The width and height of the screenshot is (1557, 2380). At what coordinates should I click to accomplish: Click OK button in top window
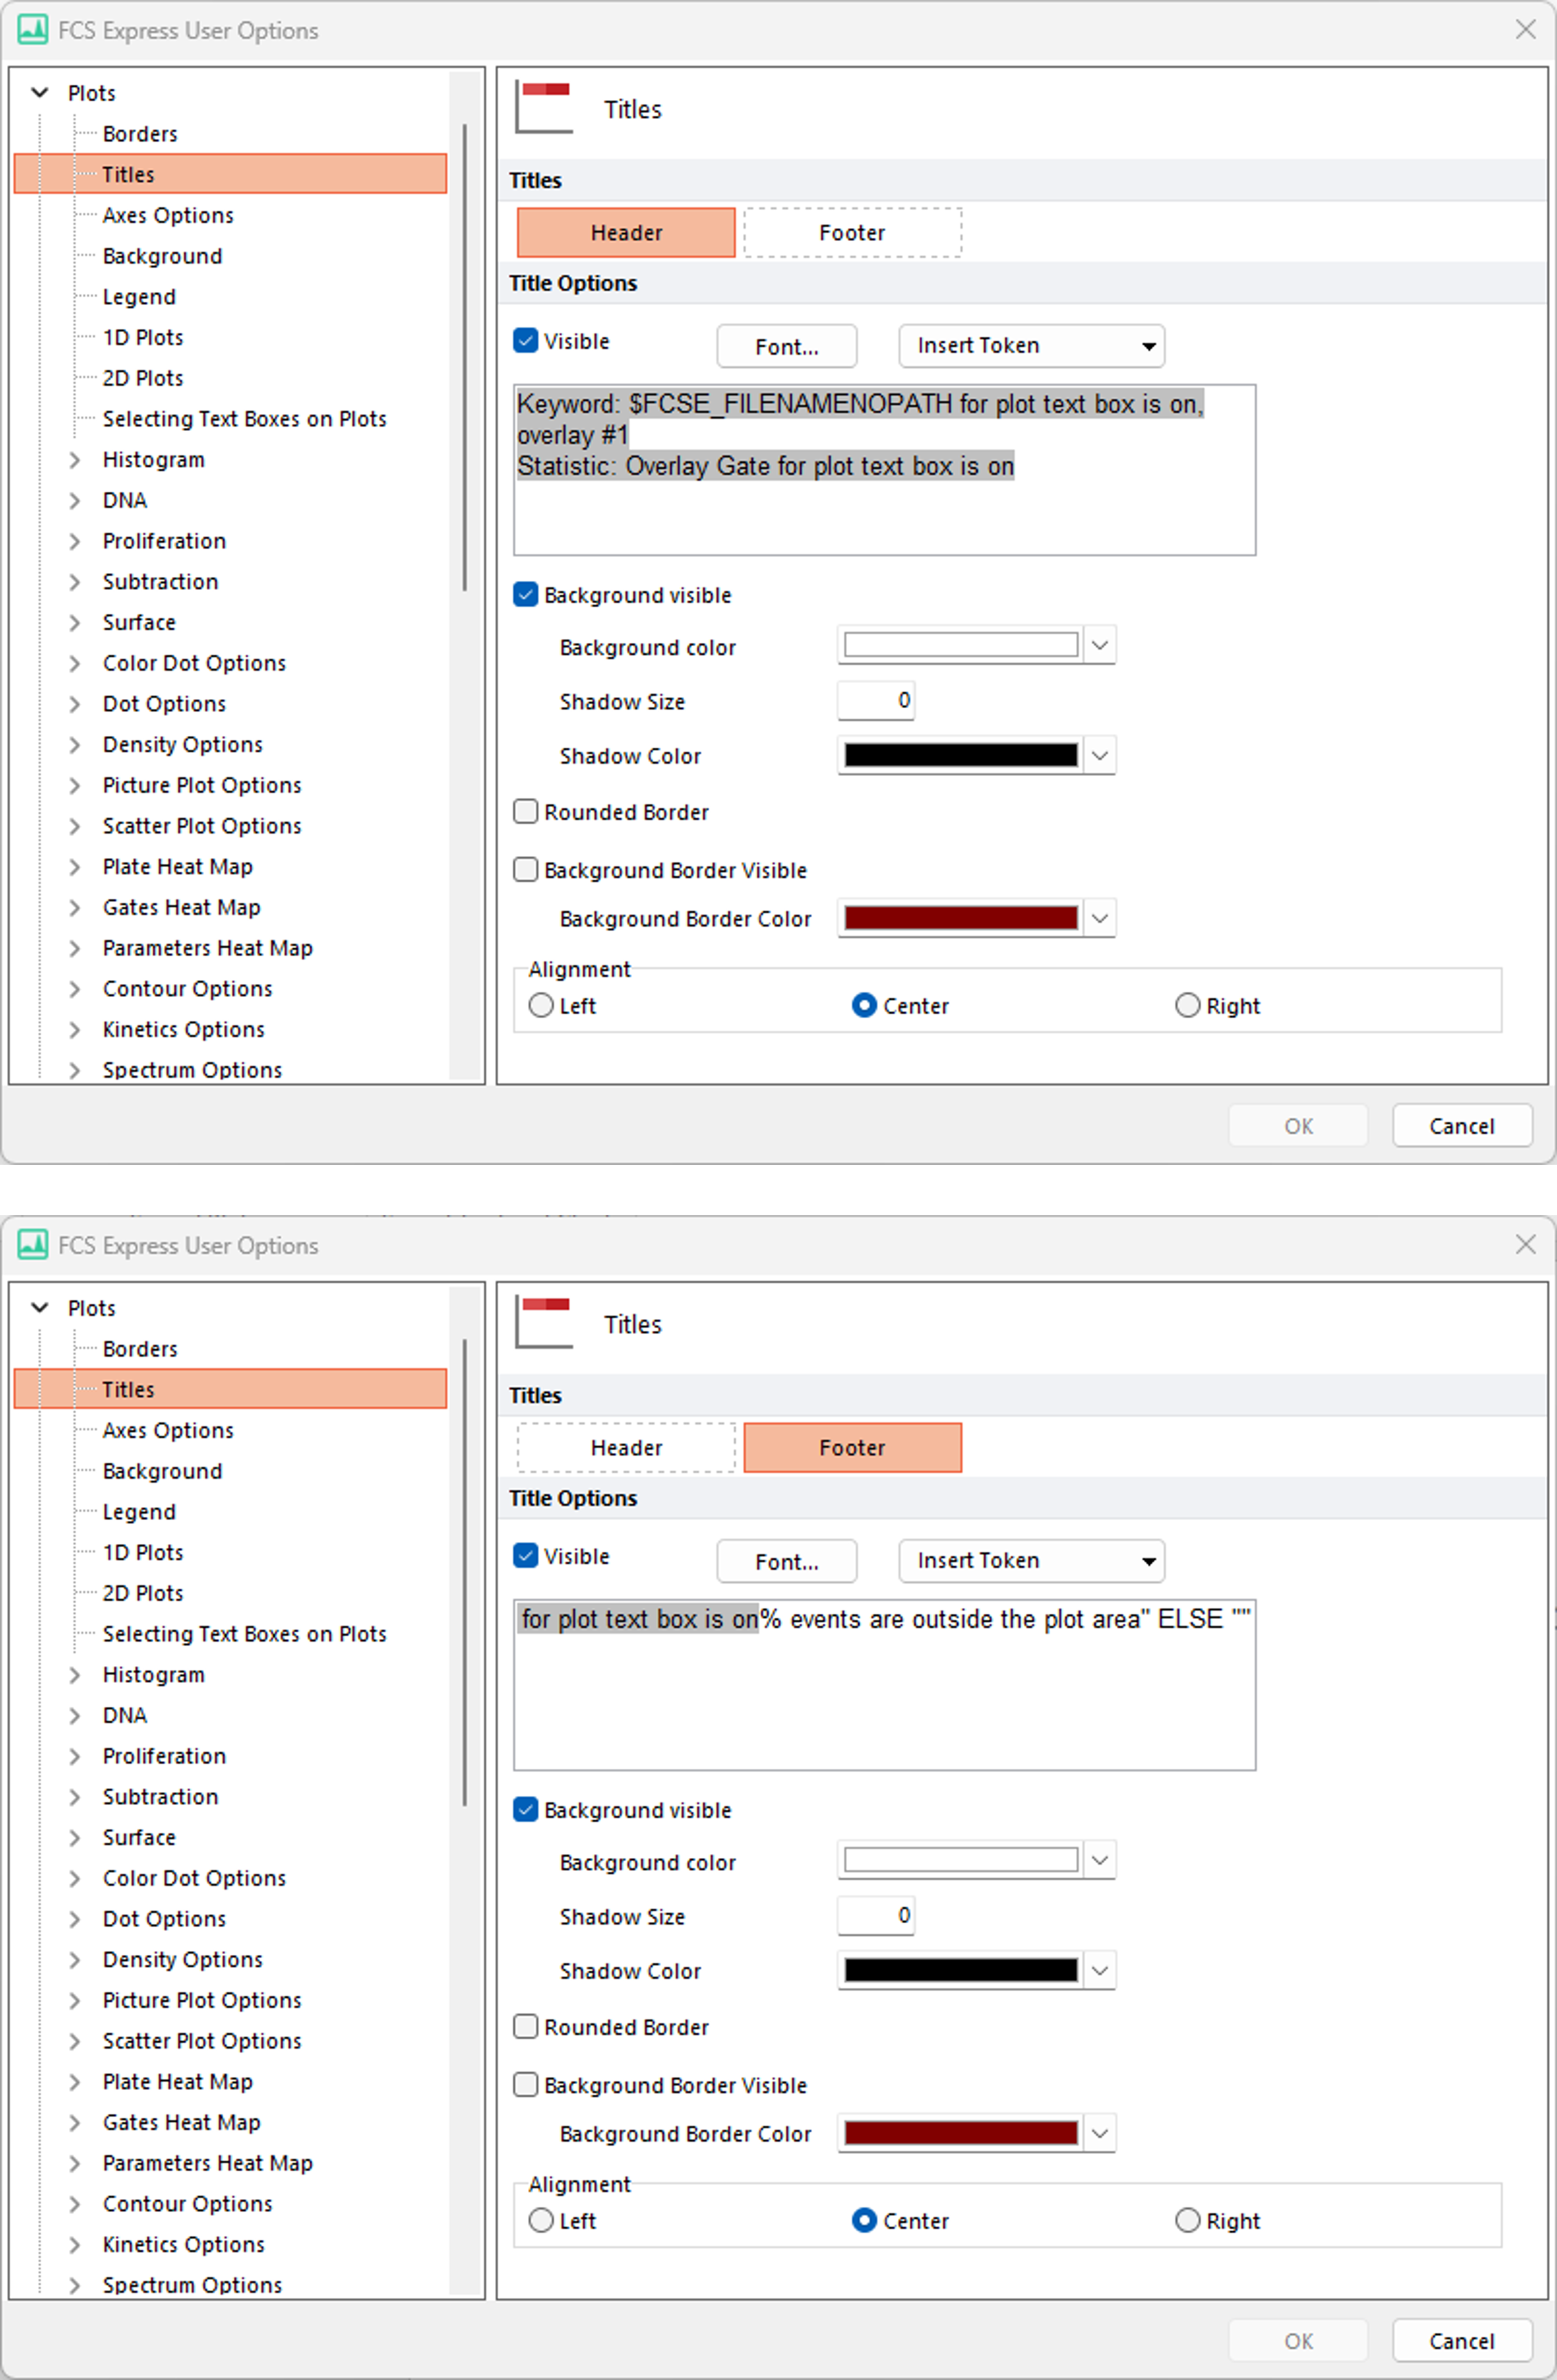[1298, 1126]
